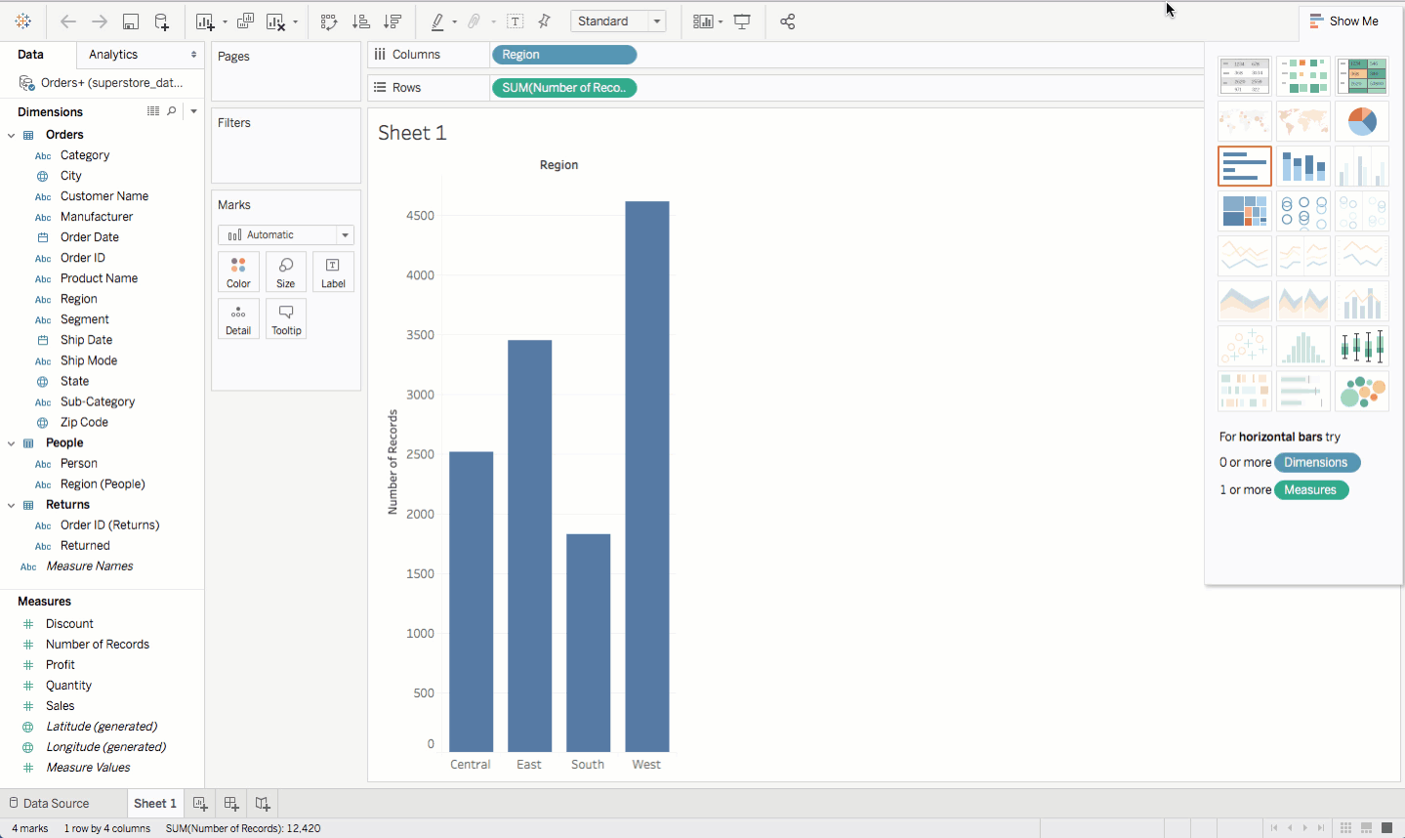Click the Duplicate sheet toolbar icon
Screen dimensions: 1405x838
(246, 21)
